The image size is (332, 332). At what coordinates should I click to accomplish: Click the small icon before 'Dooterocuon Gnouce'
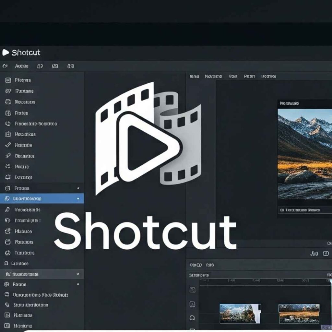click(x=282, y=210)
